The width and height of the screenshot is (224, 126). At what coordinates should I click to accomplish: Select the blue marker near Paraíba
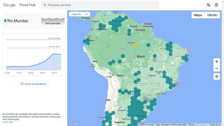188,55
